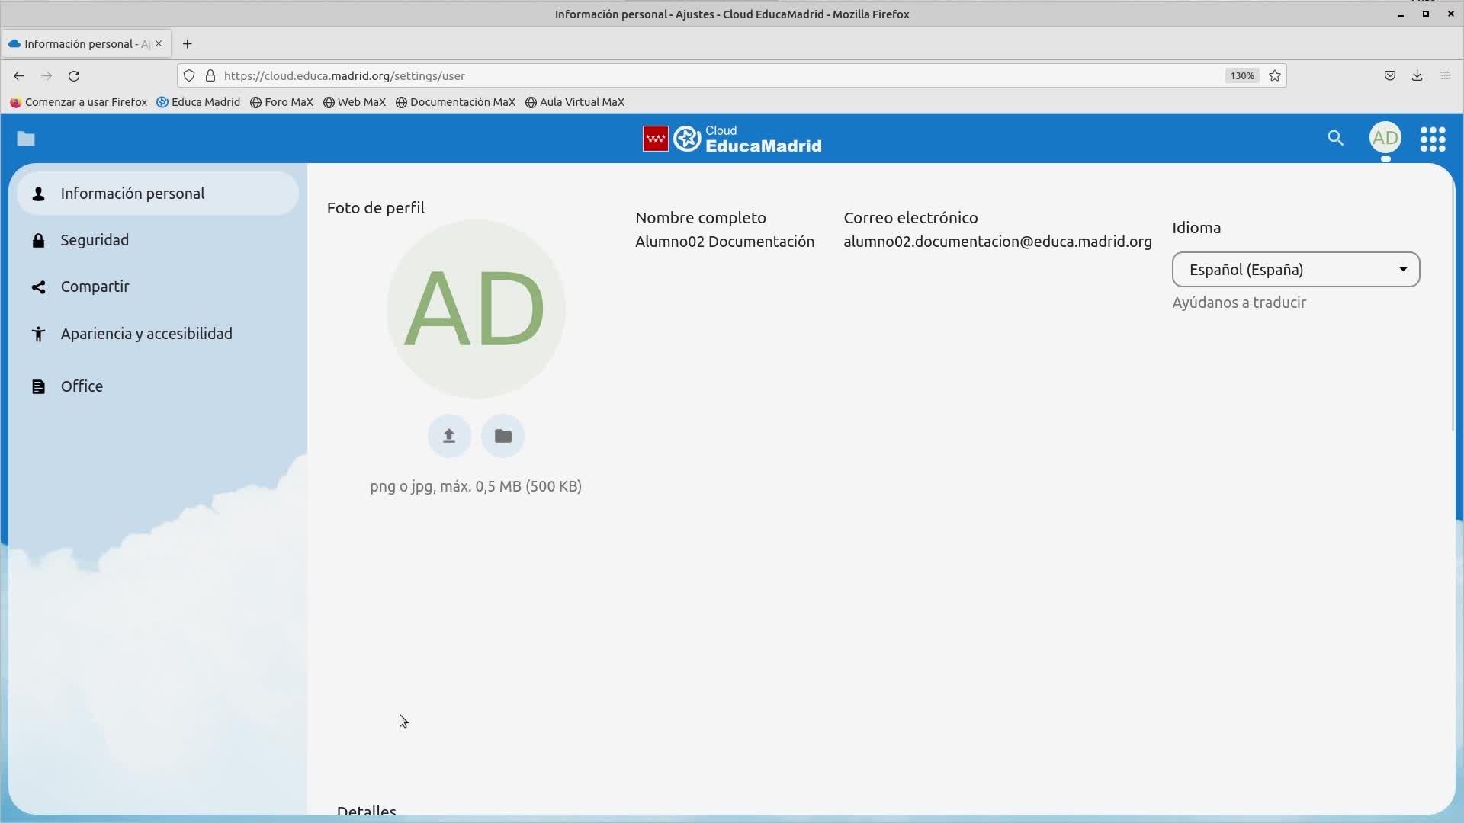Open the Educa Madrid bookmark
This screenshot has width=1464, height=823.
198,102
